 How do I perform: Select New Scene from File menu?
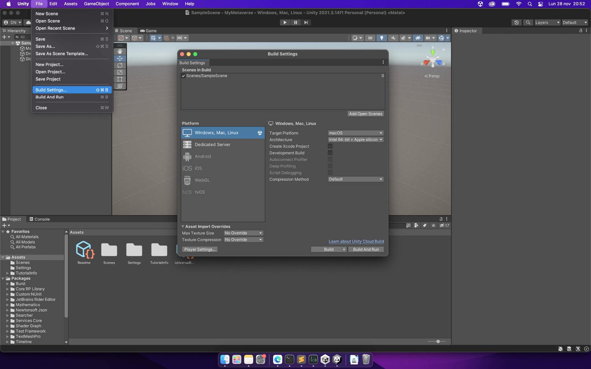tap(72, 14)
